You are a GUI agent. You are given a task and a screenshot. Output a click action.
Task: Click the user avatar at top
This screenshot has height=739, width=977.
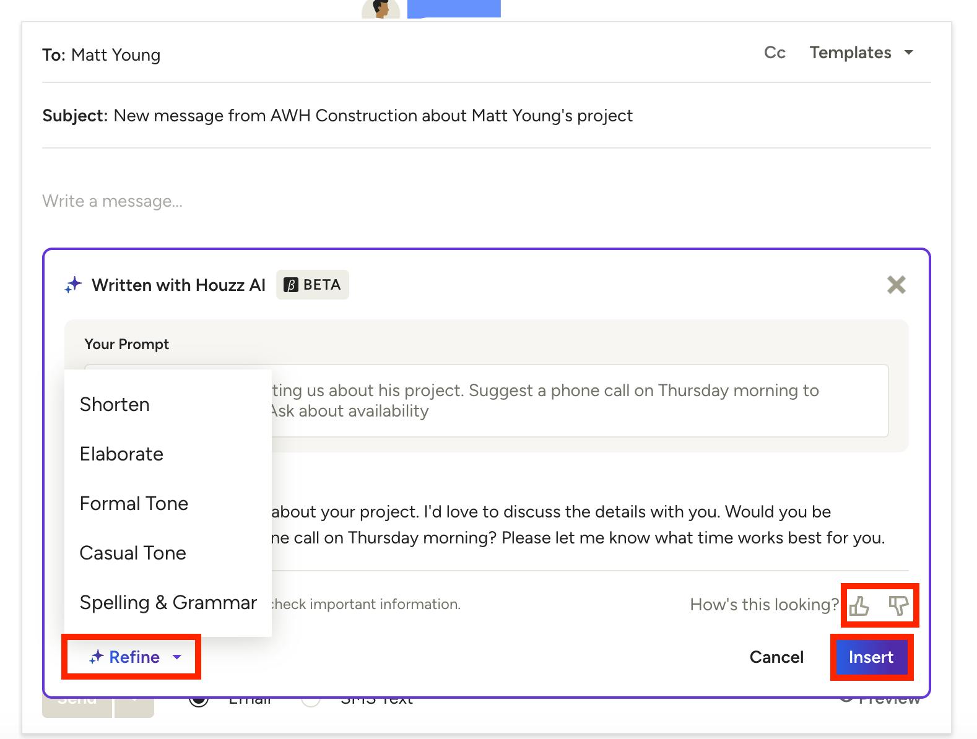tap(381, 9)
